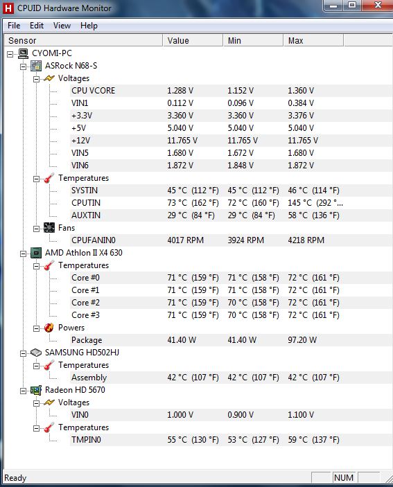Select the +5V row
Screen dimensions: 393x487
click(x=231, y=128)
